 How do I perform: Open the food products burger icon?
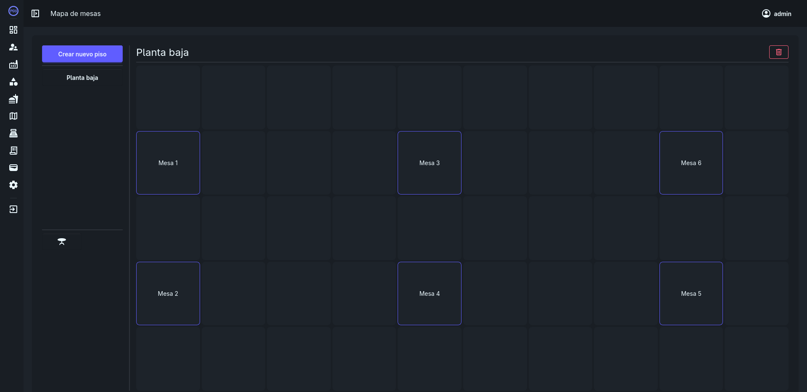tap(13, 99)
